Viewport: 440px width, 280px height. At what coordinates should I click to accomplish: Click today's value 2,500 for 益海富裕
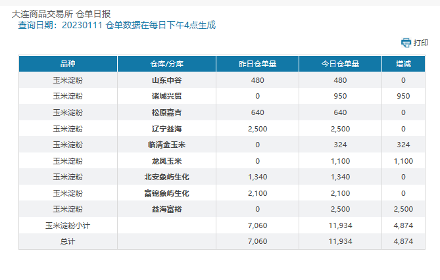[x=340, y=209]
